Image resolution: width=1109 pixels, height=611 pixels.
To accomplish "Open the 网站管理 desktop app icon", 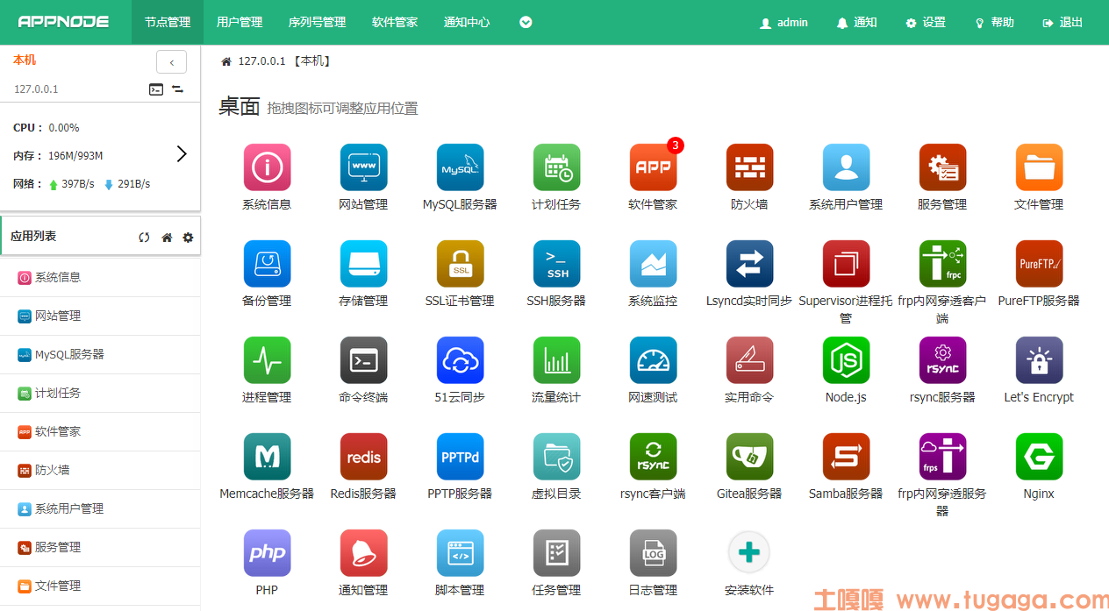I will click(363, 167).
